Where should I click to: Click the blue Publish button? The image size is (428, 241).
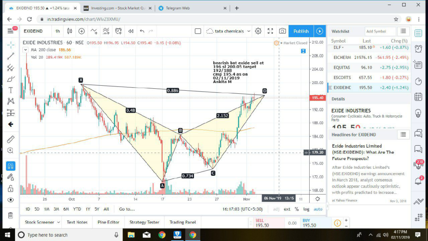click(x=301, y=31)
